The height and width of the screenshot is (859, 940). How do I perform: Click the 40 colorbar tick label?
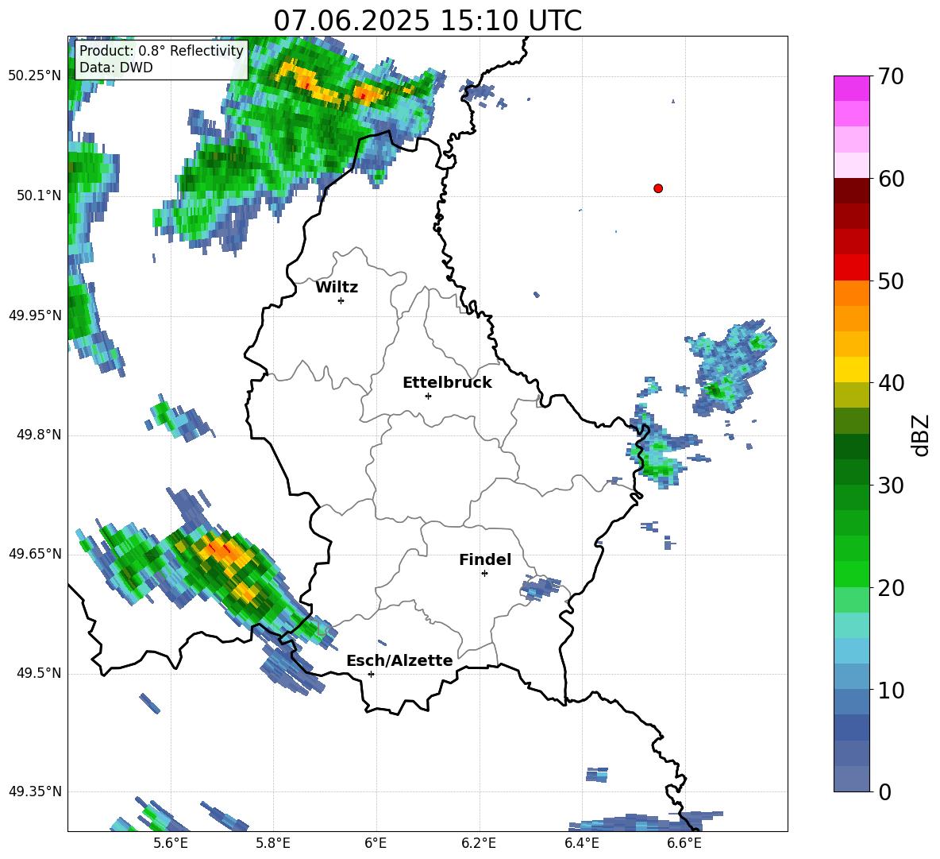pos(891,383)
